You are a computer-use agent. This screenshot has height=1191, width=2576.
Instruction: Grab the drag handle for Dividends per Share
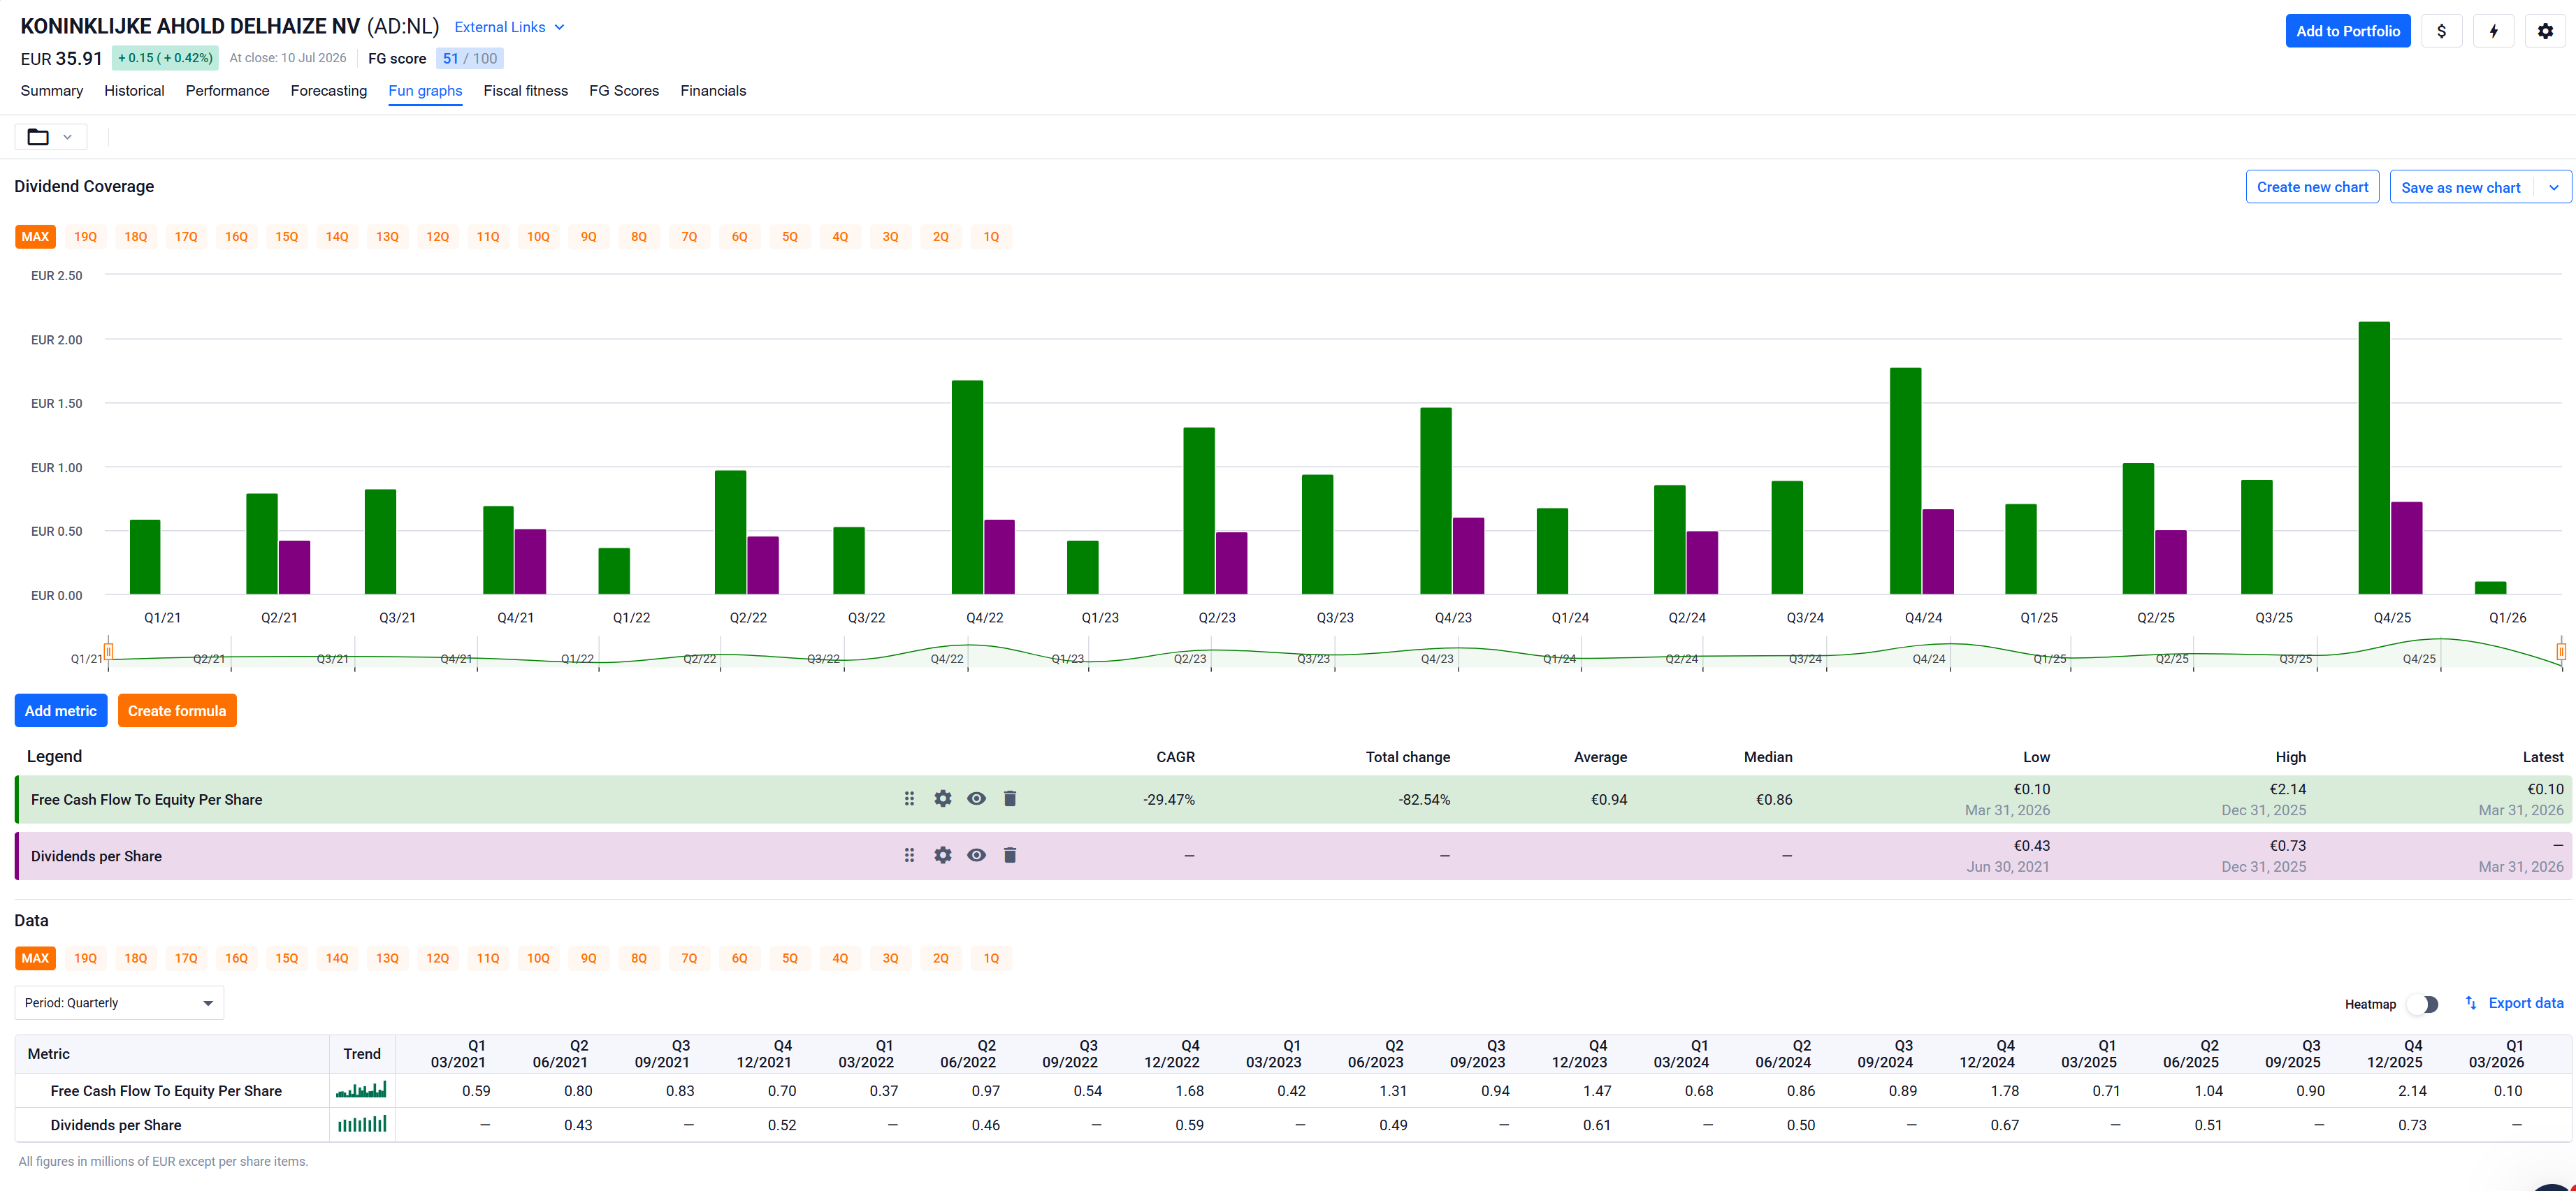click(909, 855)
